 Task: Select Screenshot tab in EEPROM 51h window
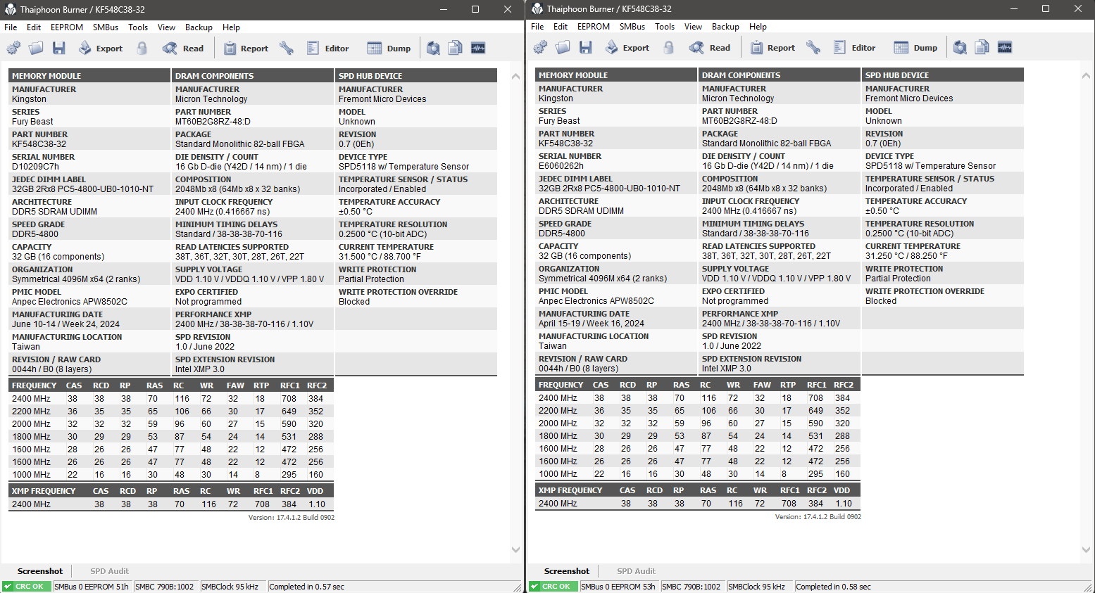pos(40,571)
